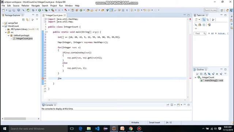Click the Search flashlight toolbar icon
This screenshot has height=132, width=234.
[96, 10]
